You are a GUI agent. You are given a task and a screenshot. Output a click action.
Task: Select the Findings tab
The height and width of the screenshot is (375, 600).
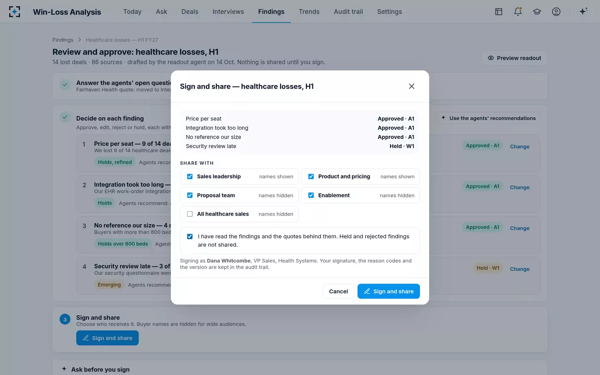[x=271, y=12]
